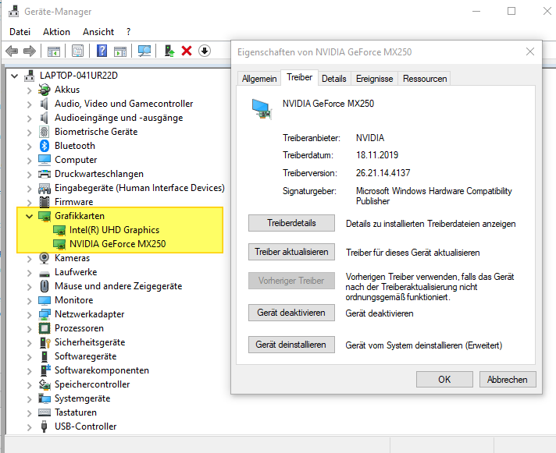Click the Treiber aktualisieren button

tap(291, 252)
